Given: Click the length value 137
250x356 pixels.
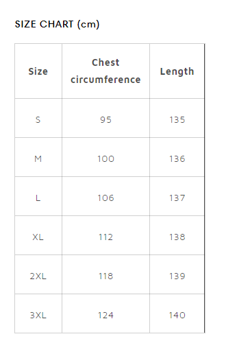Looking at the screenshot, I should click(177, 198).
